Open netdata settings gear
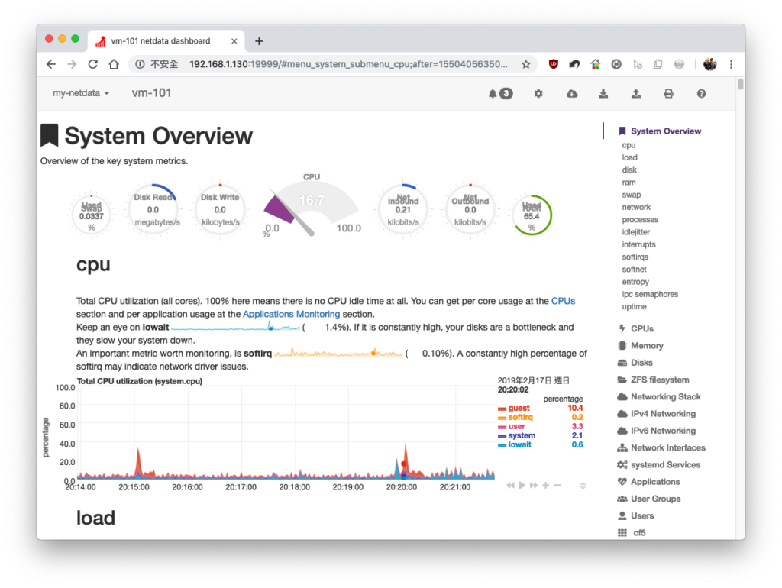Image resolution: width=782 pixels, height=588 pixels. (x=538, y=93)
